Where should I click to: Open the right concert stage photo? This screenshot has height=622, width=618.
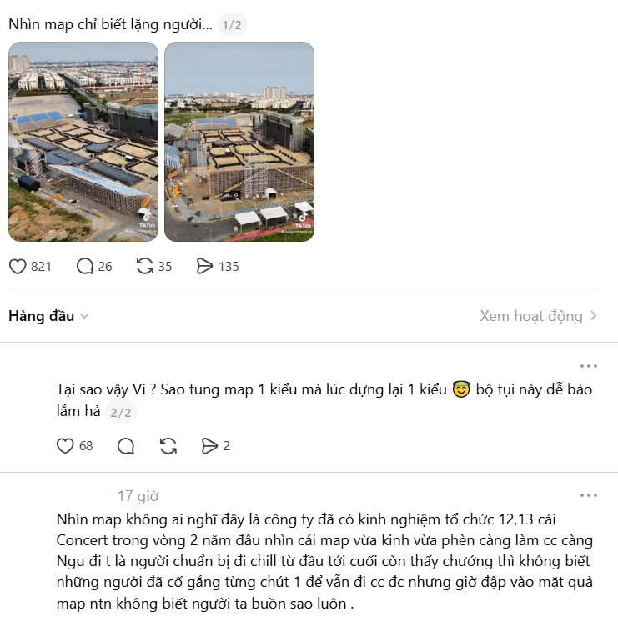pos(239,142)
